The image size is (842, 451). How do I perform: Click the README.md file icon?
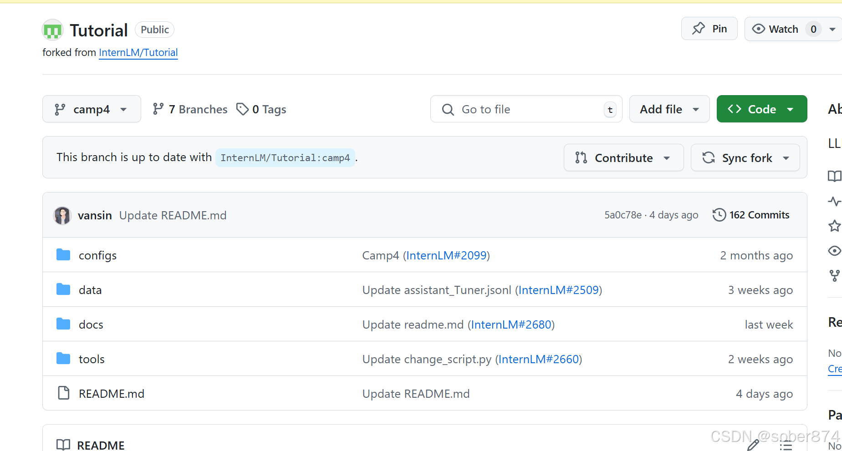(64, 393)
